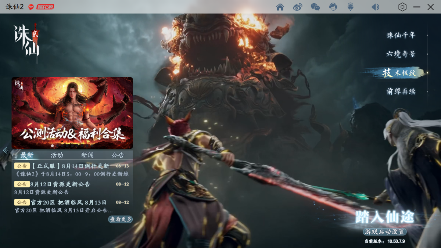
Task: Open the hexagon settings icon
Action: coord(402,7)
